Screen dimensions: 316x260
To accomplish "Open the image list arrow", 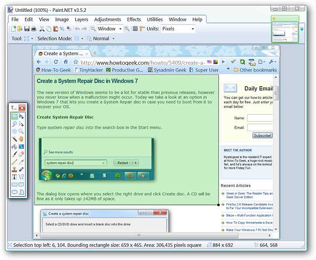I will (302, 30).
